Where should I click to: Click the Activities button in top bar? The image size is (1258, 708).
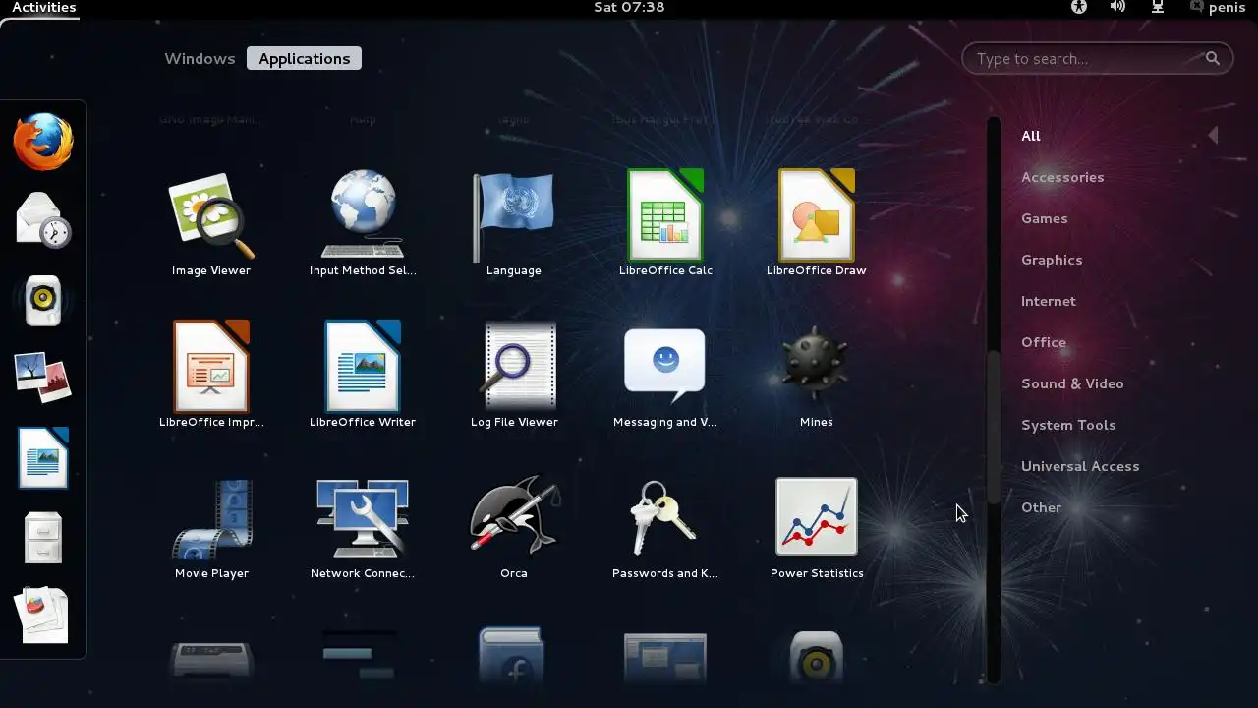[x=43, y=7]
